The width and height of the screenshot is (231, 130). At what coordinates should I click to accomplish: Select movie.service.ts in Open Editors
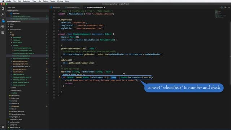[18, 16]
